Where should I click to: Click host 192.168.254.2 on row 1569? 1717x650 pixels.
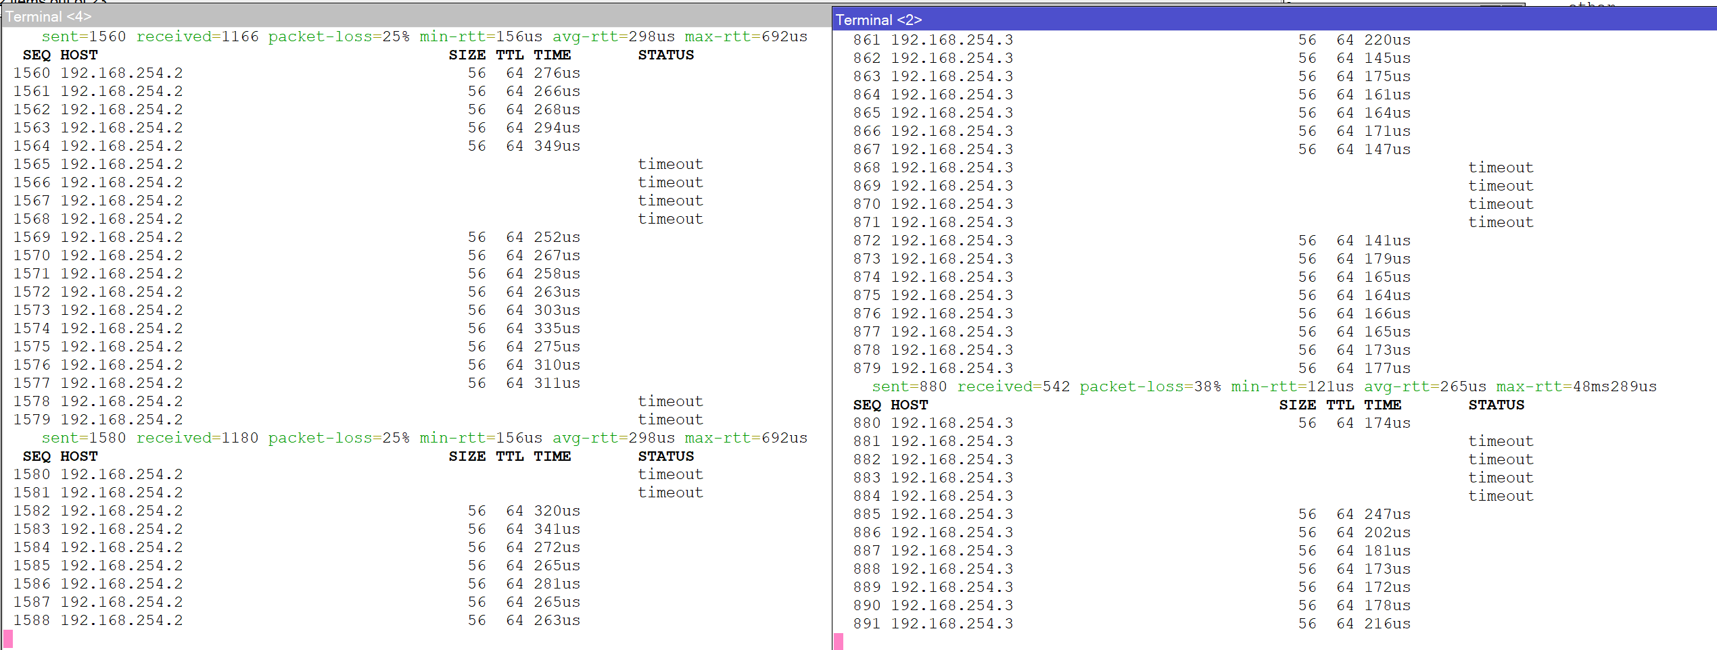[122, 237]
